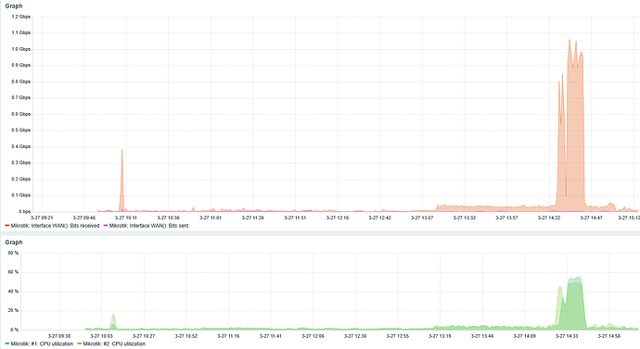Viewport: 640px width, 349px height.
Task: Click the 1.0 Gbps y-axis label
Action: [x=21, y=49]
